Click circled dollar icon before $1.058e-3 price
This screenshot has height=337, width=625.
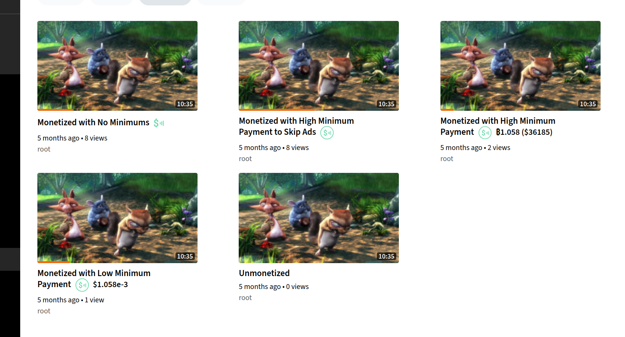(x=82, y=285)
